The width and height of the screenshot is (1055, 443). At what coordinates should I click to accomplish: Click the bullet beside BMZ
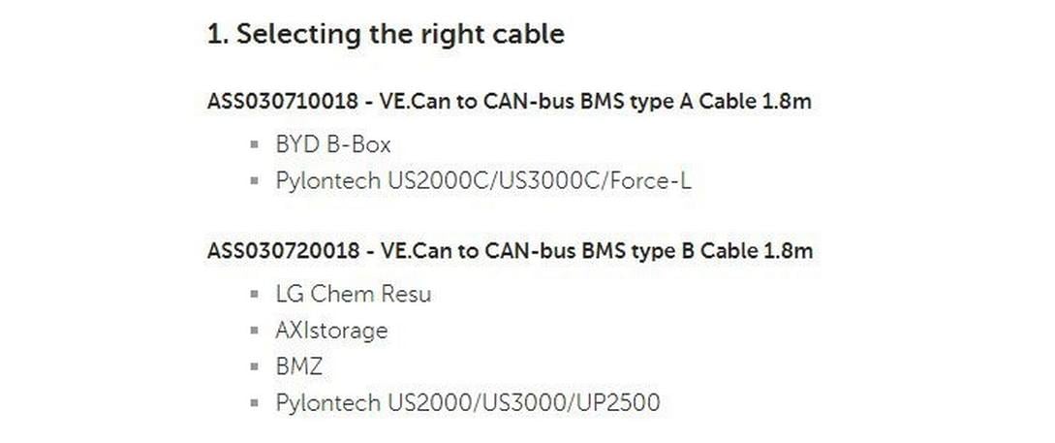click(254, 367)
